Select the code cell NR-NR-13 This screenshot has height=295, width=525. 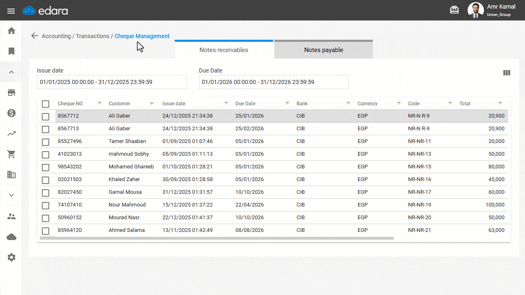[x=420, y=154]
